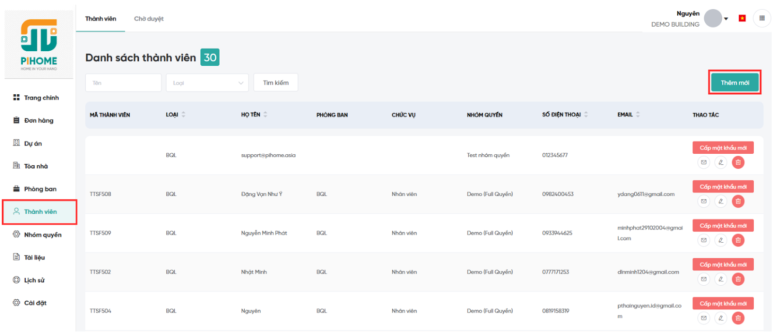Click the Thêm mới button
Image resolution: width=774 pixels, height=336 pixels.
point(734,83)
